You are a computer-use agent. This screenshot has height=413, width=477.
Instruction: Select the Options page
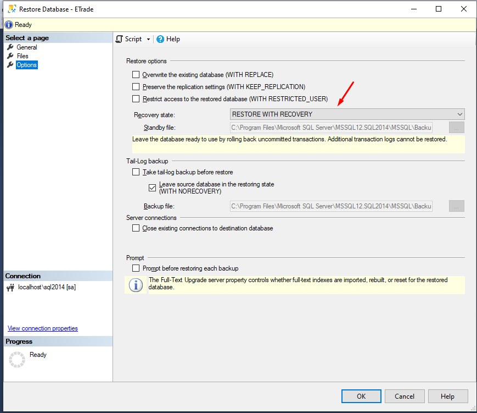point(27,65)
